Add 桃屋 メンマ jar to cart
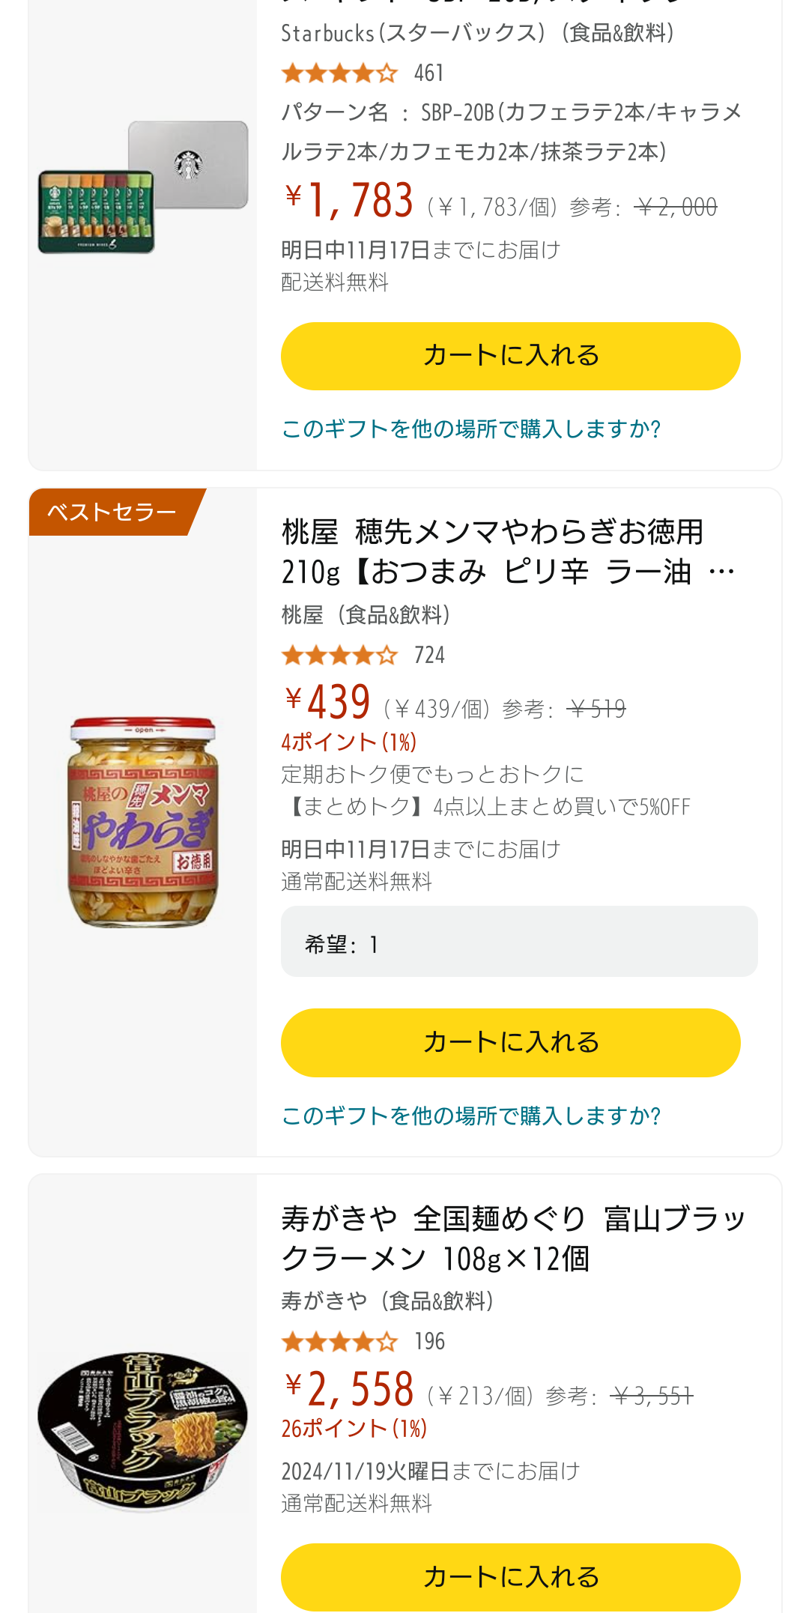The width and height of the screenshot is (809, 1613). (x=510, y=1042)
